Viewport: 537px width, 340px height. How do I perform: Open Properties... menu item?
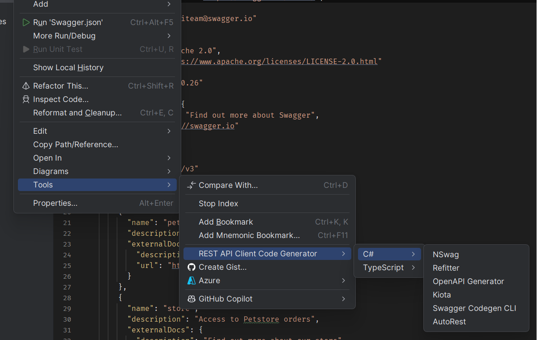[98, 203]
